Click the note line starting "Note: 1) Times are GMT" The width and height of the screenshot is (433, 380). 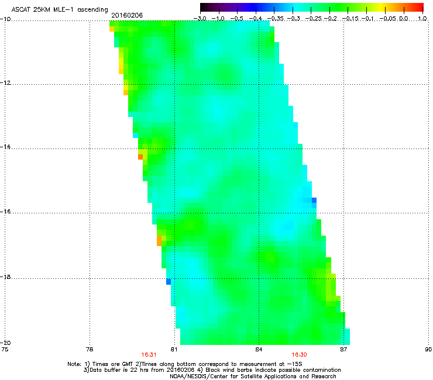185,364
